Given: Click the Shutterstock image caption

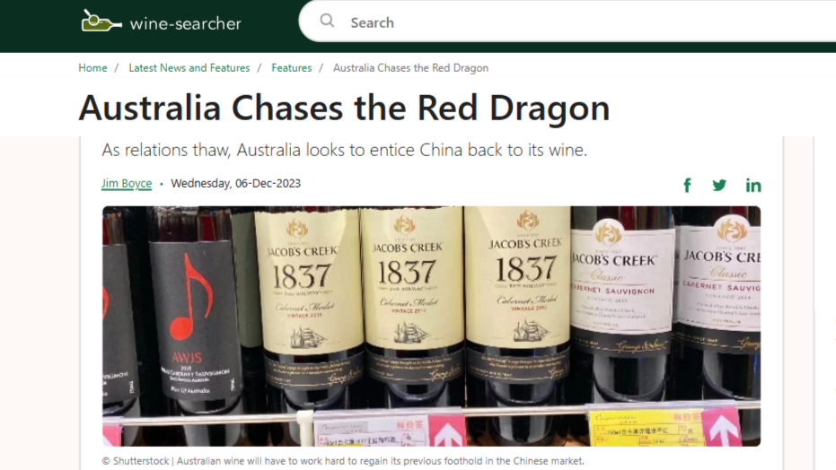Looking at the screenshot, I should [343, 461].
